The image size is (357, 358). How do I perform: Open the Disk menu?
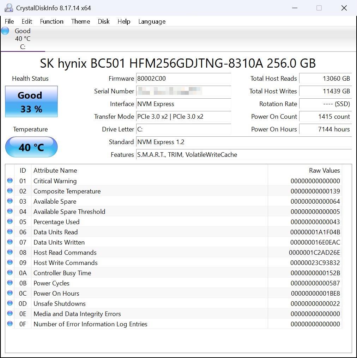coord(103,21)
